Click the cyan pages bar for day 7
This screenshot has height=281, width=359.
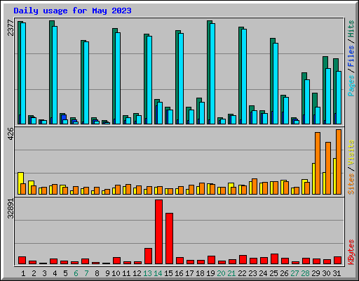point(86,83)
